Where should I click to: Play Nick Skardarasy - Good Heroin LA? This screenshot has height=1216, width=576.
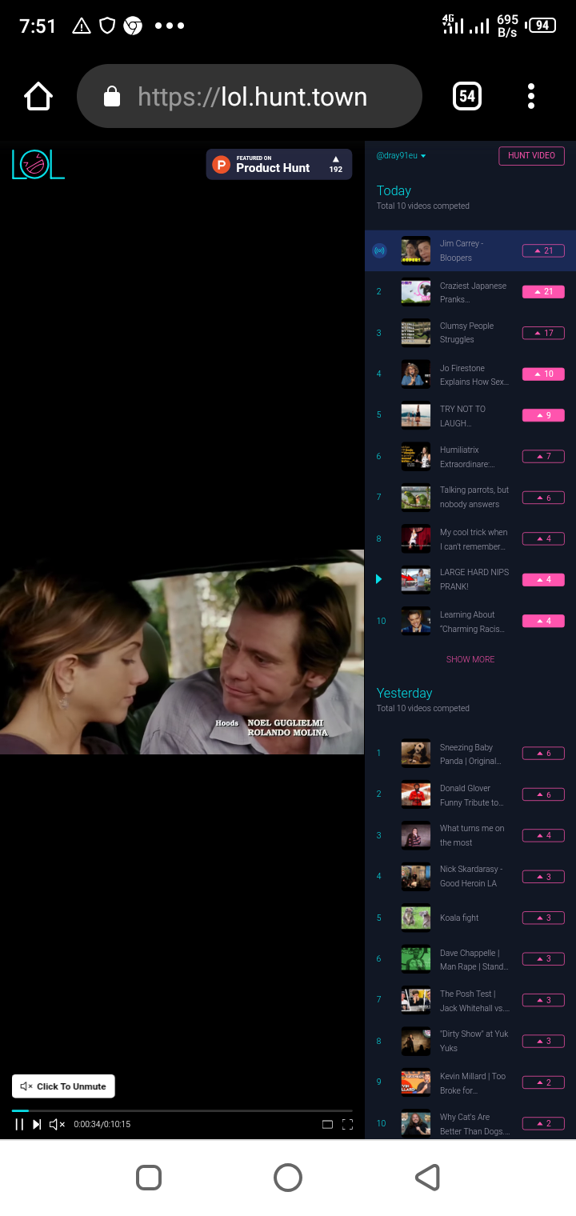471,876
